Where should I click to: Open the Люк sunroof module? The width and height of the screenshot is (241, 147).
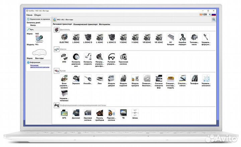point(100,78)
